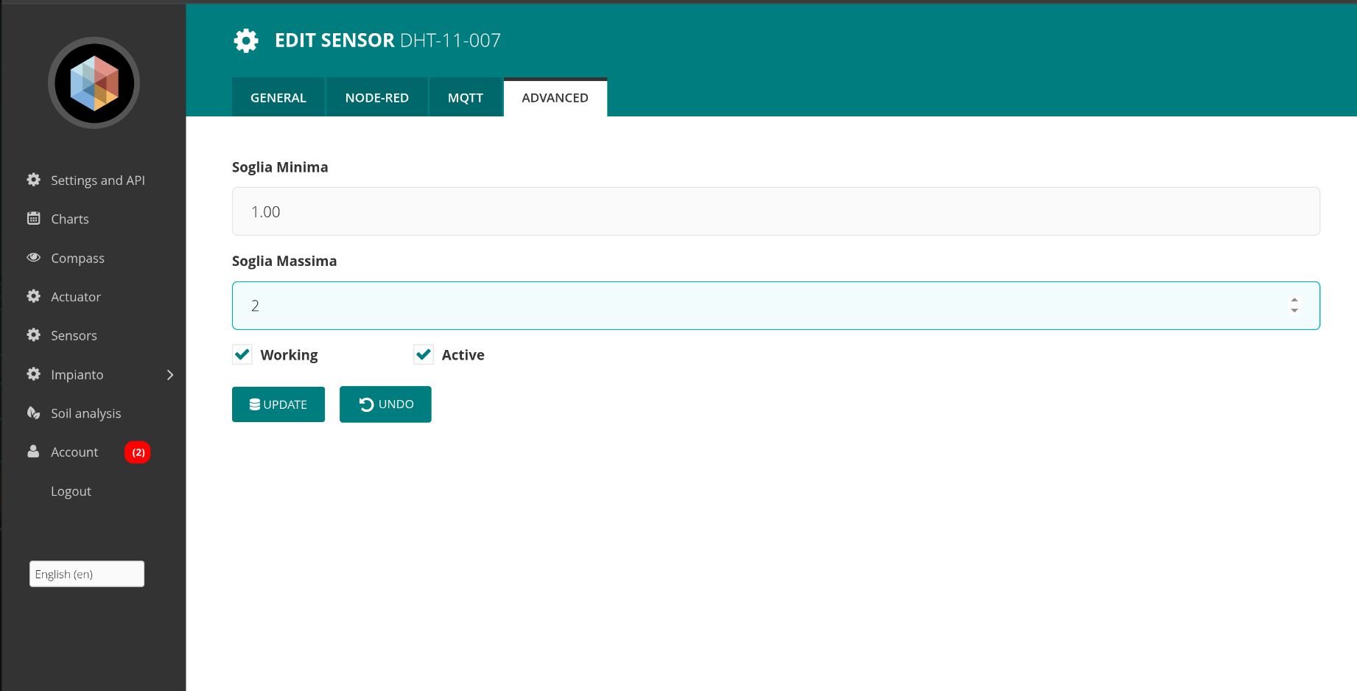Click the user icon beside Account

click(33, 452)
